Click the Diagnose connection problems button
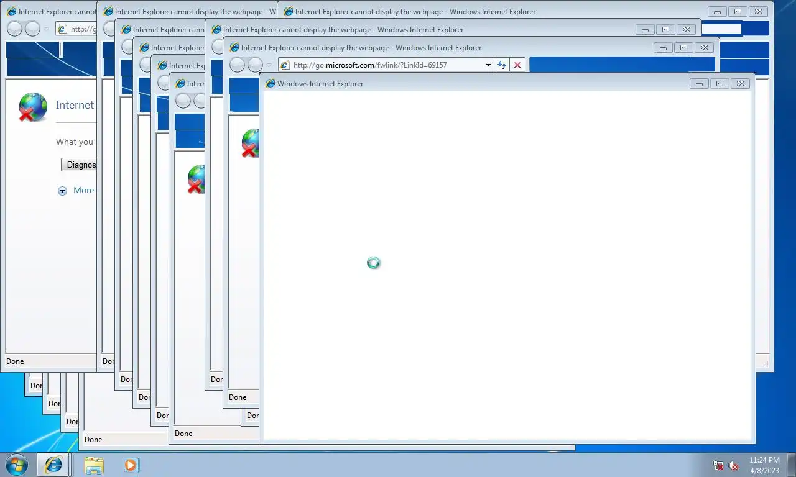The image size is (796, 477). (79, 165)
